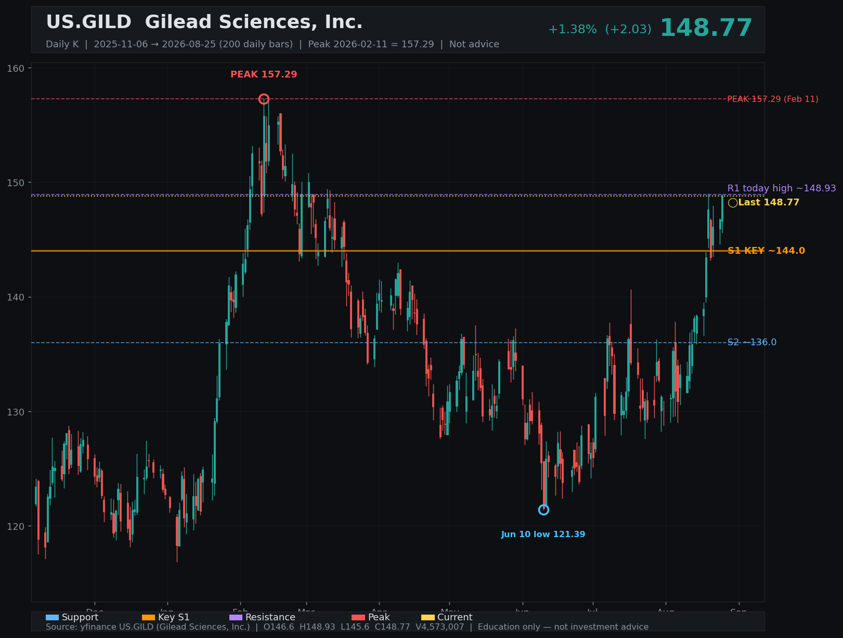Click the '+1.38% (+2.03)' change text
This screenshot has width=843, height=638.
pos(600,30)
